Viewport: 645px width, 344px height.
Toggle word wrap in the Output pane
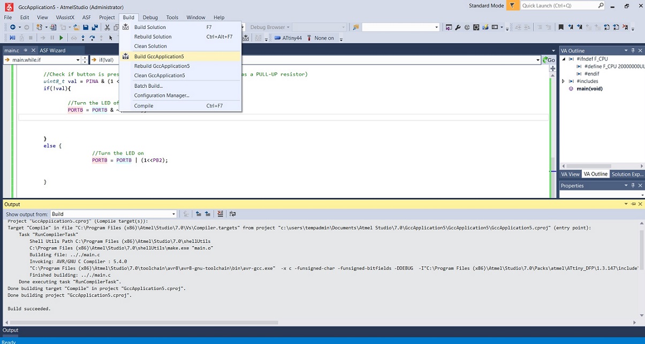pos(232,213)
